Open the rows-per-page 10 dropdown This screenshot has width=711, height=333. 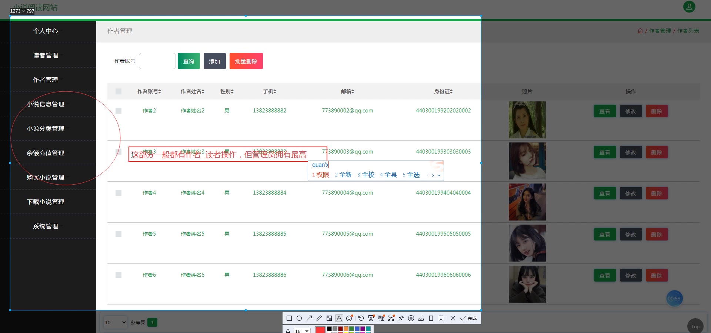click(115, 322)
